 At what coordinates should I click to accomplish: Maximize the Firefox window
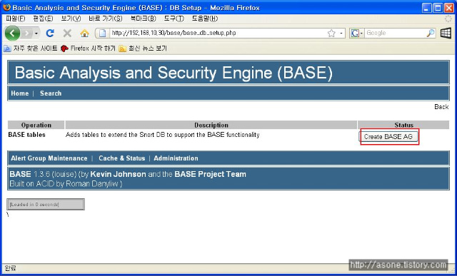(x=438, y=8)
